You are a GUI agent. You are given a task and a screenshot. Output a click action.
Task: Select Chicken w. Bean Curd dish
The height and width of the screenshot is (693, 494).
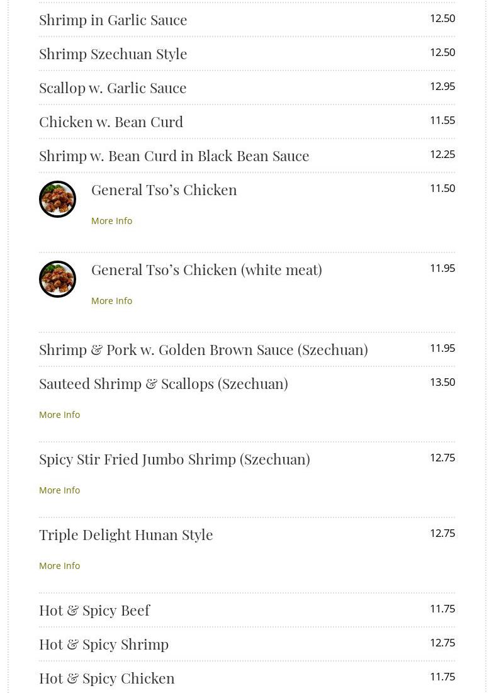[x=111, y=121]
